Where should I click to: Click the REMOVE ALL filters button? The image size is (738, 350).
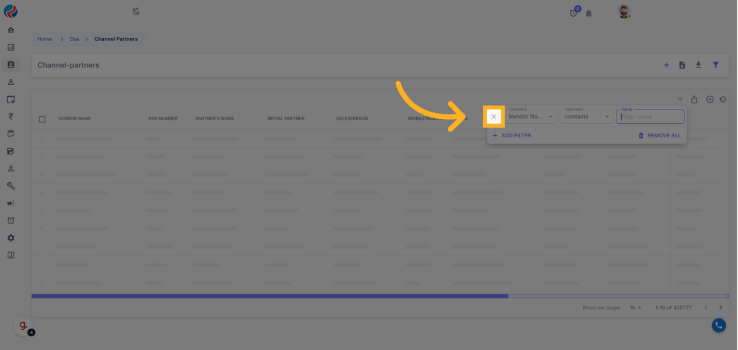pos(659,136)
